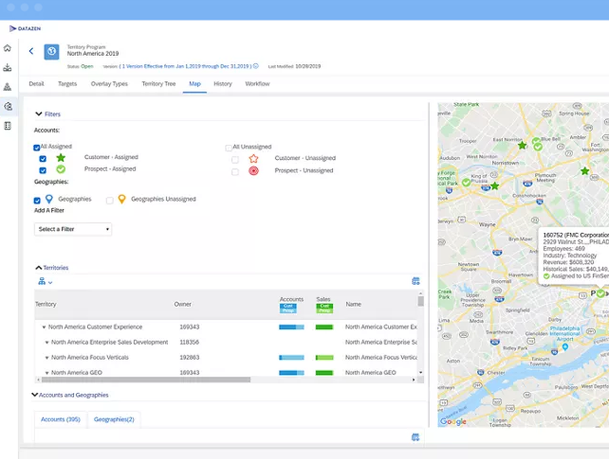Image resolution: width=609 pixels, height=459 pixels.
Task: Open the History tab
Action: point(222,84)
